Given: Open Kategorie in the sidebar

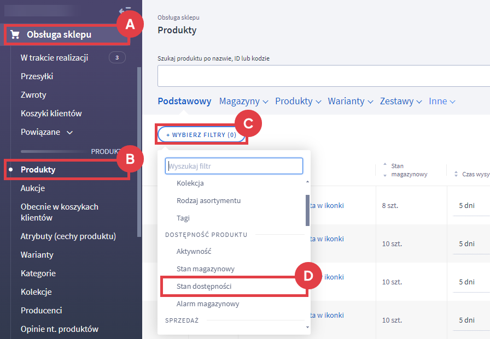Looking at the screenshot, I should (x=38, y=273).
